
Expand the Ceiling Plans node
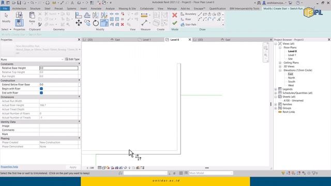click(280, 63)
